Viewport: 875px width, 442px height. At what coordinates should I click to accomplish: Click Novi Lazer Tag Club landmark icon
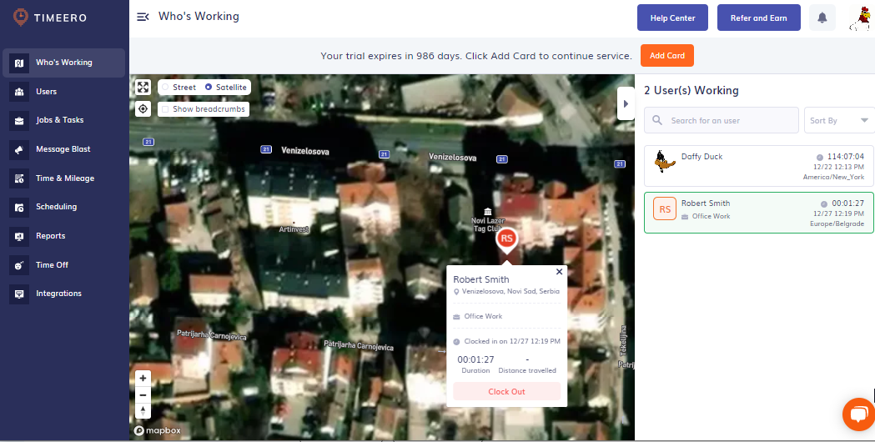tap(488, 212)
